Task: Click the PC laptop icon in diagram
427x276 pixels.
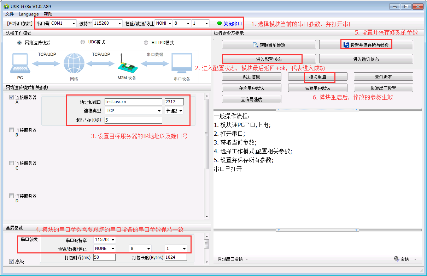Action: pos(20,64)
